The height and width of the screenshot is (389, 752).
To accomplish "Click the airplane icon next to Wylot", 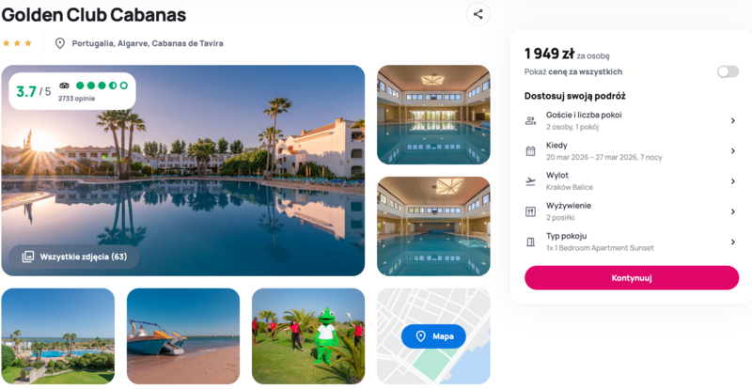I will tap(530, 181).
